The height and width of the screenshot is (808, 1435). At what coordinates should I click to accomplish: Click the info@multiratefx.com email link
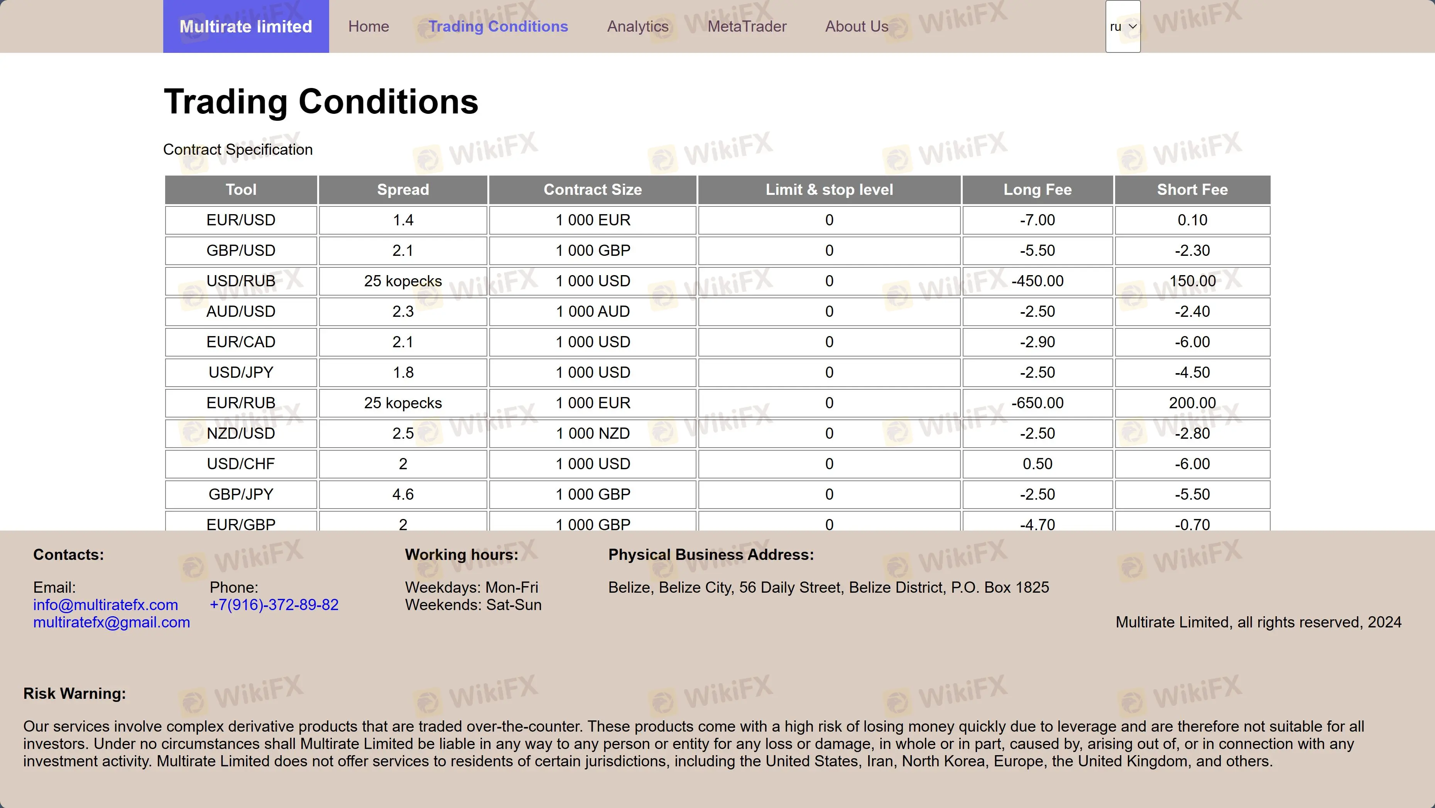pyautogui.click(x=105, y=605)
